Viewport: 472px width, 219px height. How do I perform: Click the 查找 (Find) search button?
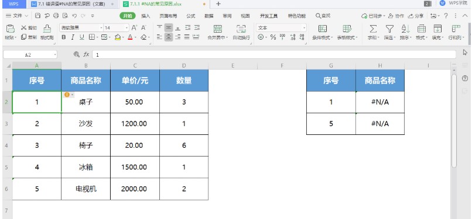tap(323, 16)
